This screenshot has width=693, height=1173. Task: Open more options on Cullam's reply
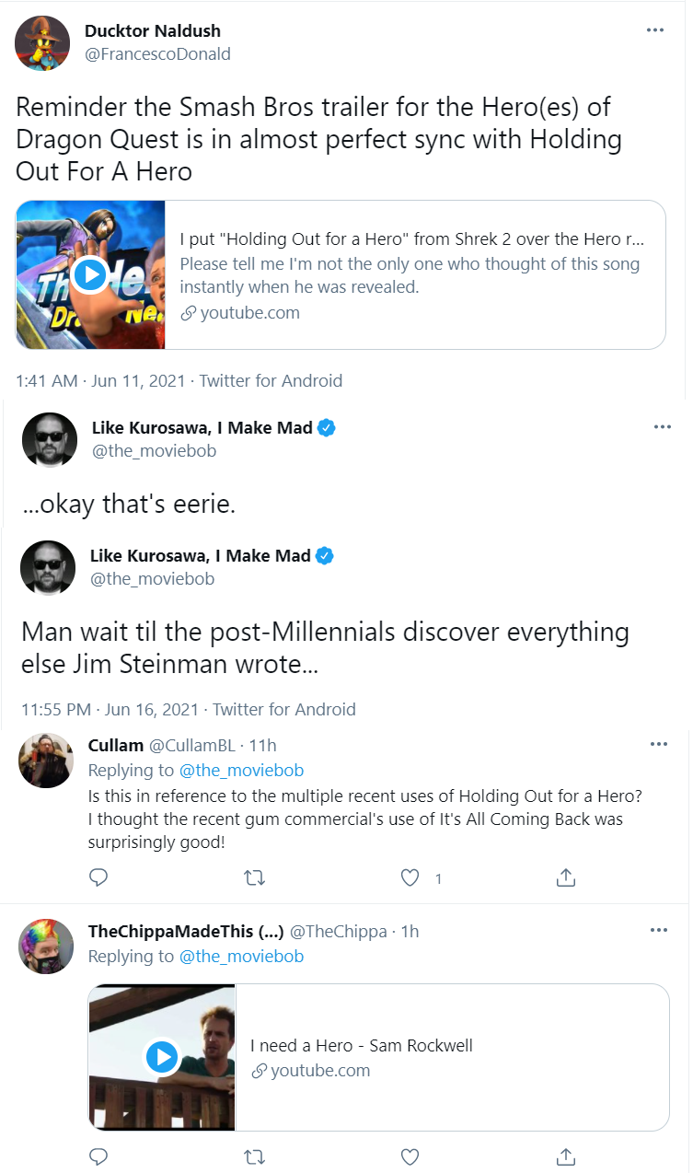(658, 744)
